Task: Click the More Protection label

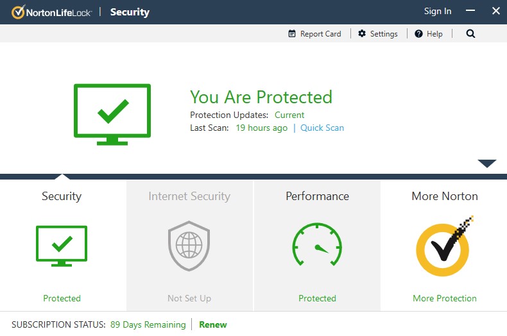Action: point(445,298)
